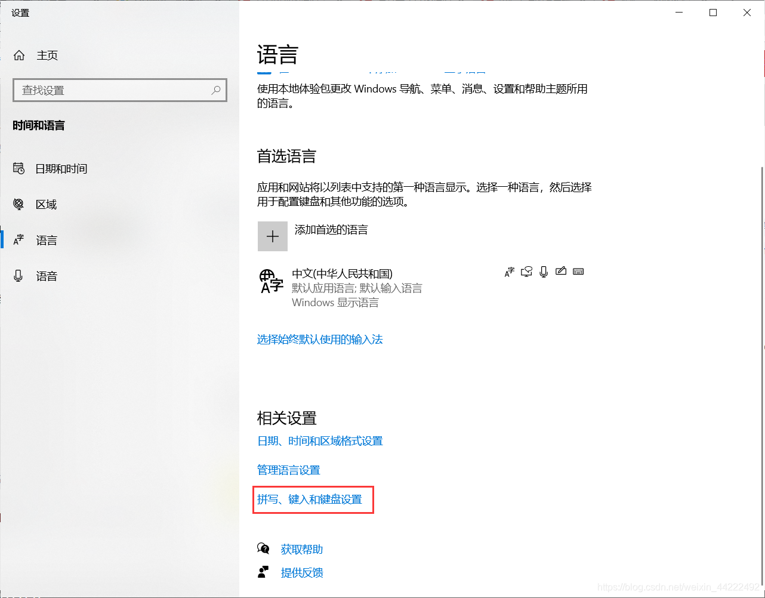765x598 pixels.
Task: Click the 首选语言 heading
Action: pyautogui.click(x=286, y=156)
